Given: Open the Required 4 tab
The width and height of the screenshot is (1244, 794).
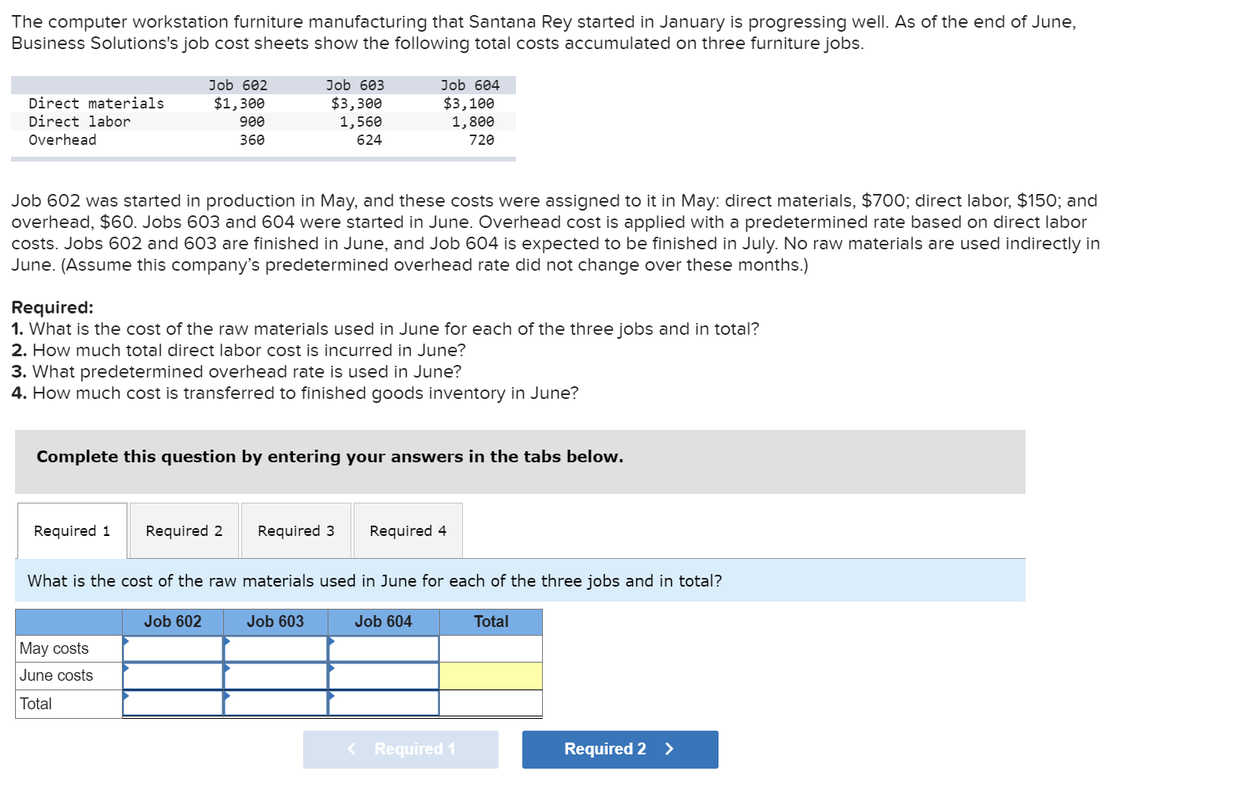Looking at the screenshot, I should pos(408,530).
